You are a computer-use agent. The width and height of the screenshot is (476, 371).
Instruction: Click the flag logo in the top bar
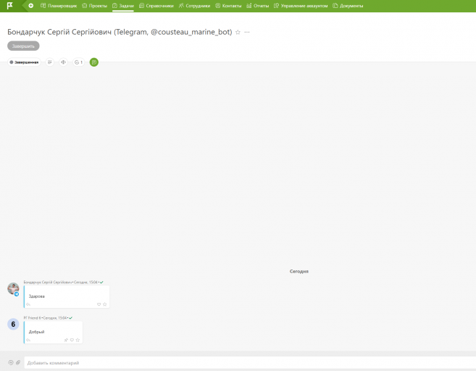[10, 6]
